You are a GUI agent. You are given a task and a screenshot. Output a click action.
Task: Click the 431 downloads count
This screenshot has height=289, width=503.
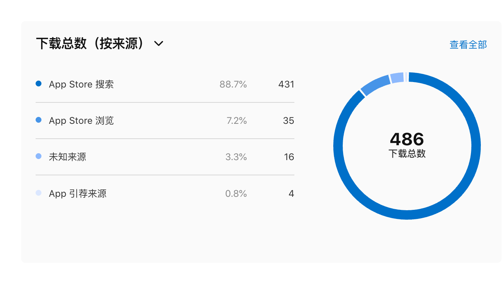[x=286, y=84]
